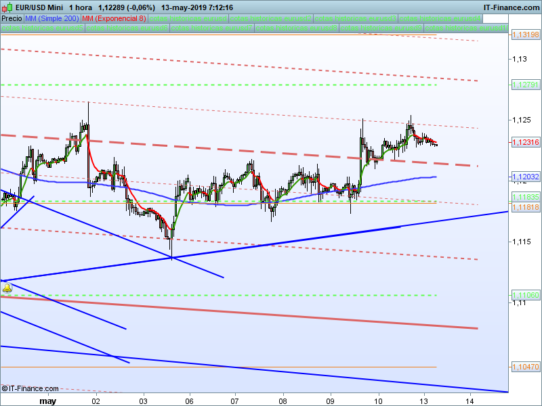Click the 'may' month label on time axis
Image resolution: width=542 pixels, height=406 pixels.
pos(47,401)
